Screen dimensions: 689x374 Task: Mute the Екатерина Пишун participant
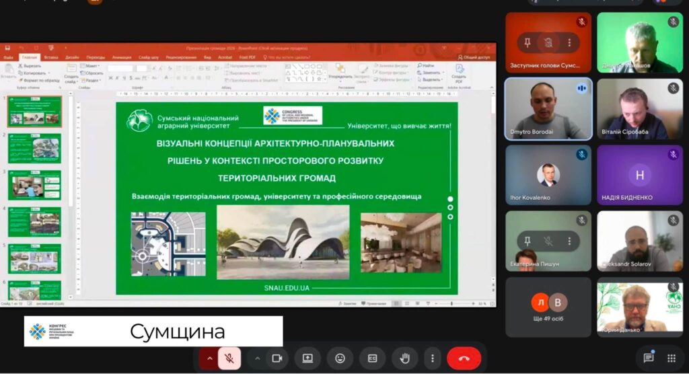pos(548,241)
